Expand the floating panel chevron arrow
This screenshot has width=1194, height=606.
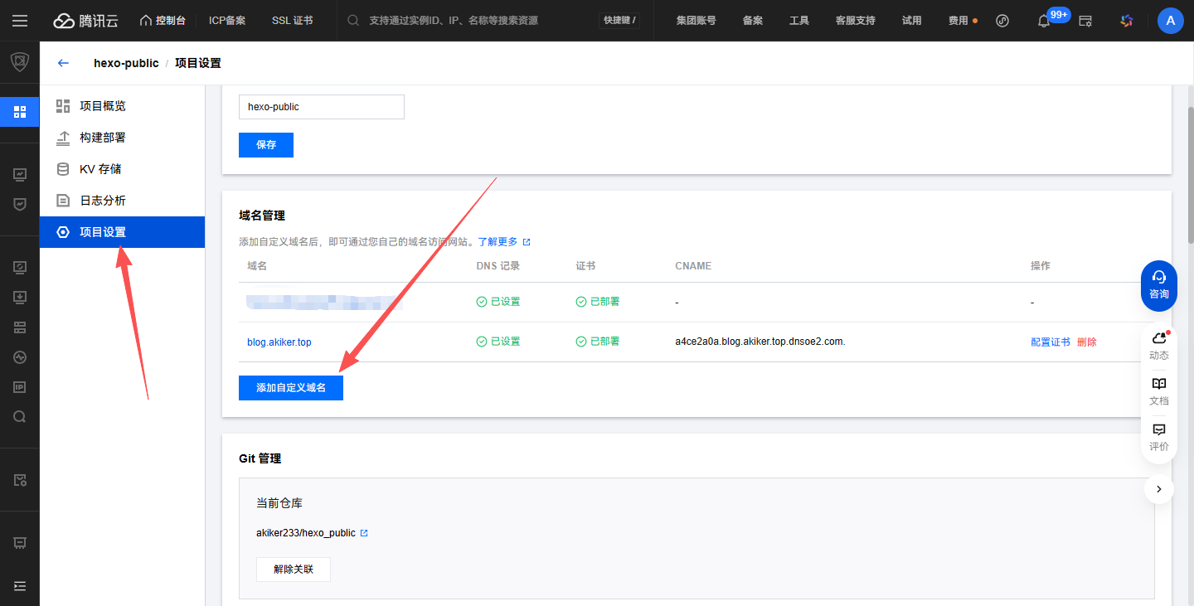coord(1158,489)
